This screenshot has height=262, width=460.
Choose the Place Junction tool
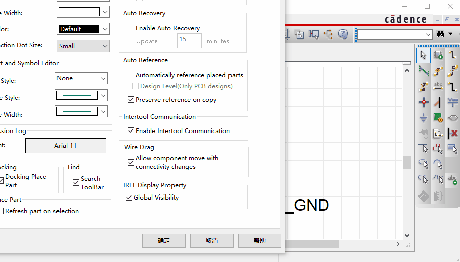click(x=423, y=102)
